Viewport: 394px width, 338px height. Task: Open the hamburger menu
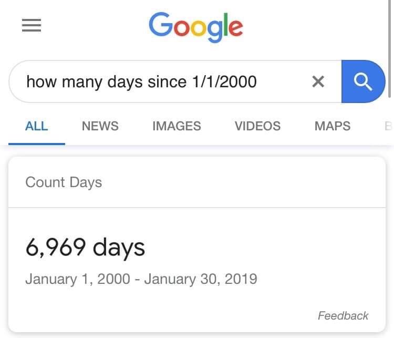click(32, 25)
